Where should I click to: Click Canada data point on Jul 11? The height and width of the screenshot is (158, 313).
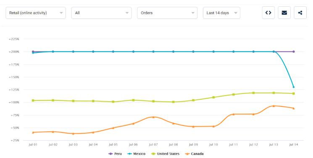click(233, 114)
